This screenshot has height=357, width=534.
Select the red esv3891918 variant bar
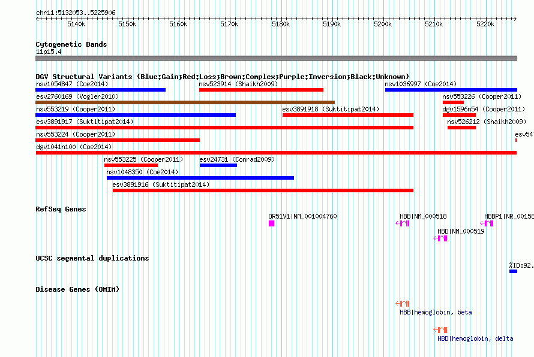point(348,115)
